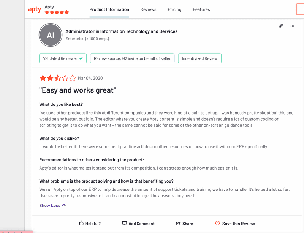Click the fifth empty star in the rating
The image size is (304, 233).
pyautogui.click(x=72, y=78)
